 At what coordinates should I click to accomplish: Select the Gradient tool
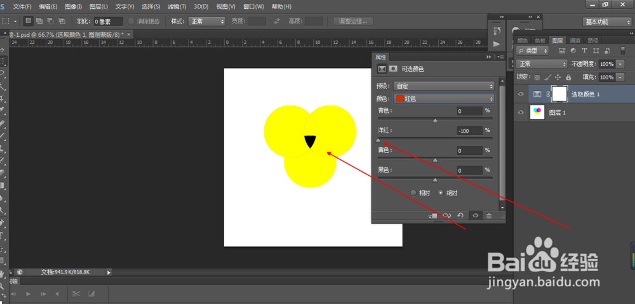click(3, 185)
